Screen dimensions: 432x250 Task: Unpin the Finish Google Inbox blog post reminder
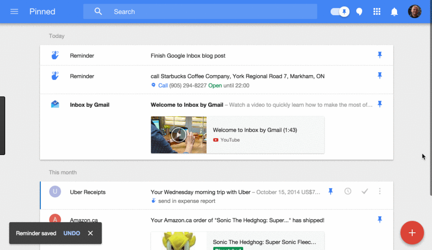click(380, 55)
